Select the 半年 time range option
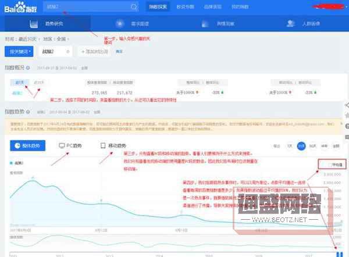The height and width of the screenshot is (257, 349). [x=325, y=146]
